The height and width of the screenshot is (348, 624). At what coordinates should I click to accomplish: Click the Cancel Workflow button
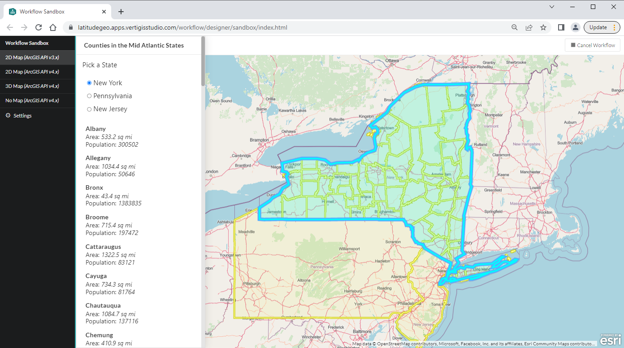(592, 45)
